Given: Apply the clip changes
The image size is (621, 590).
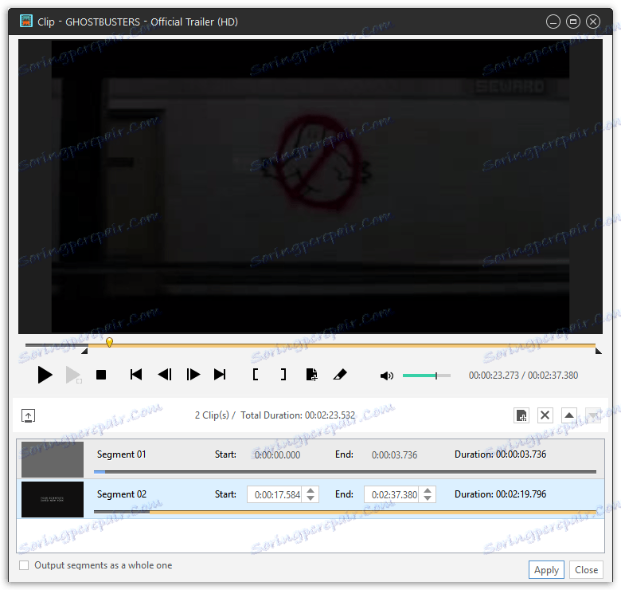Looking at the screenshot, I should [x=546, y=570].
